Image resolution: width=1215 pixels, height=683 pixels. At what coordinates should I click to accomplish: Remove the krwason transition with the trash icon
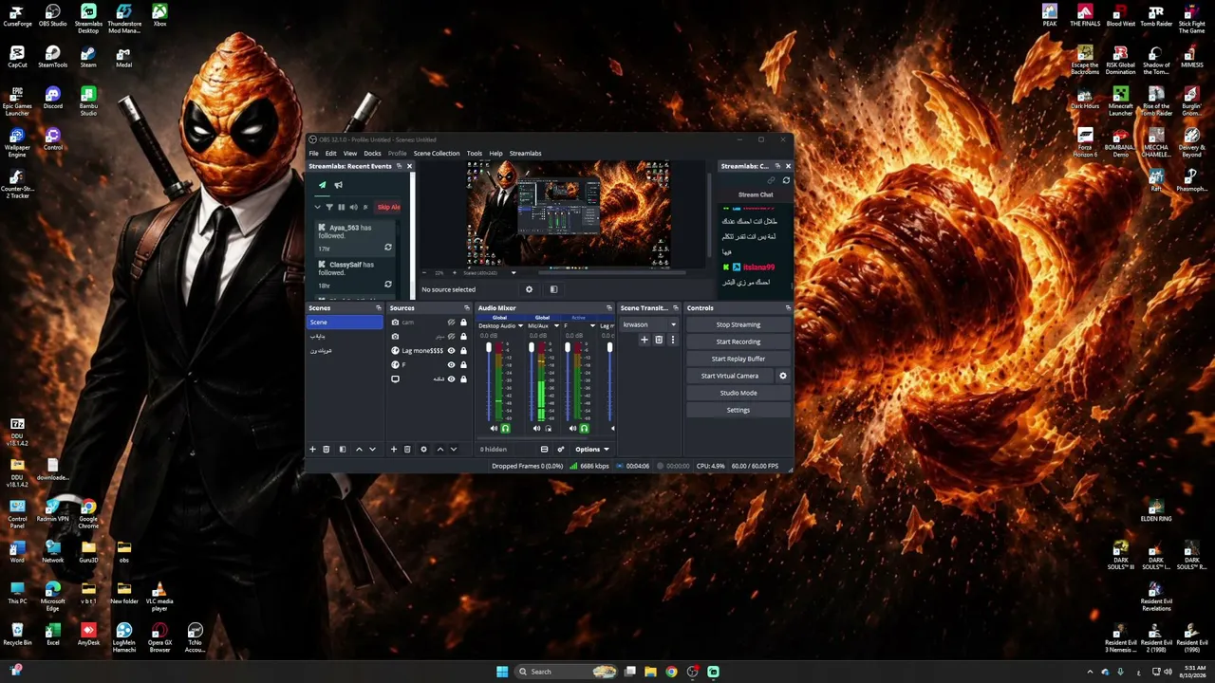point(659,340)
